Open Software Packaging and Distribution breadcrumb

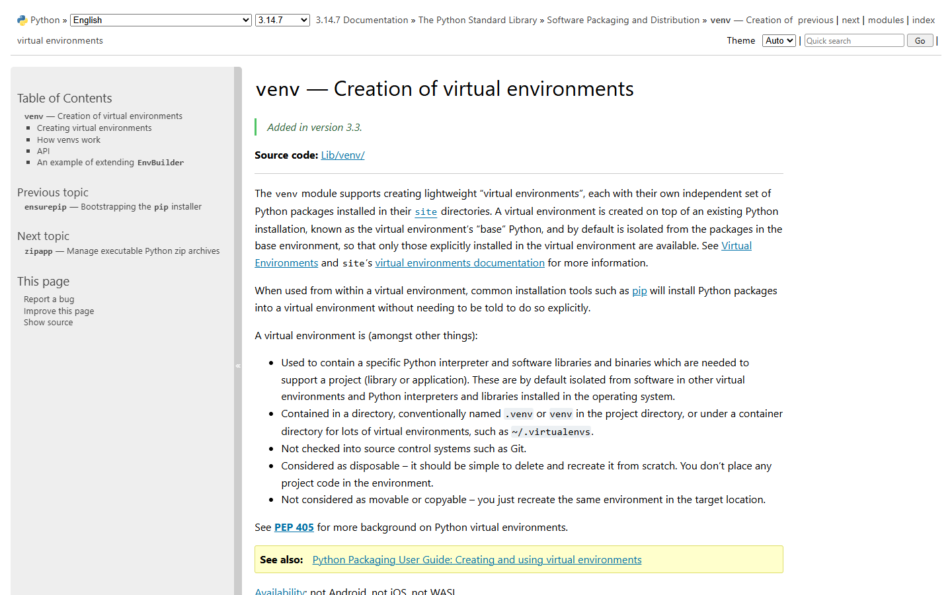click(x=623, y=20)
